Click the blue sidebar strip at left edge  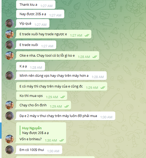[1, 131]
